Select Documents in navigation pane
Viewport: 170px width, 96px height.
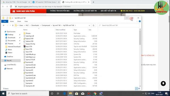12,41
